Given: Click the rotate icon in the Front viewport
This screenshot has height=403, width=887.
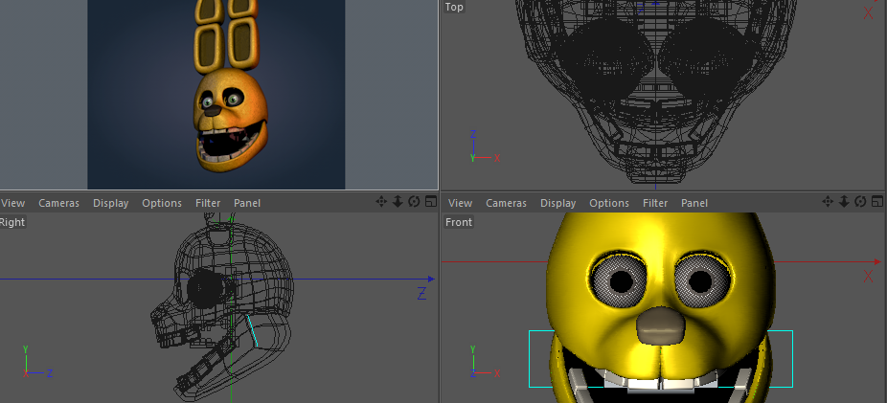Looking at the screenshot, I should pyautogui.click(x=861, y=202).
